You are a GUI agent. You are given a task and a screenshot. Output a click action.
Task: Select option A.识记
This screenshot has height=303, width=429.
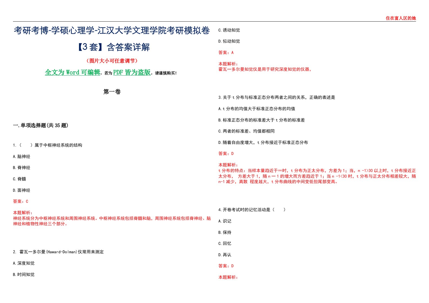(225, 221)
